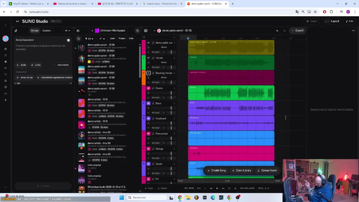Image resolution: width=359 pixels, height=202 pixels.
Task: Select the Project filter chip
Action: tap(122, 38)
